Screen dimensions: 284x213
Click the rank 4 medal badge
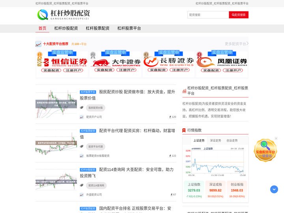(199, 54)
